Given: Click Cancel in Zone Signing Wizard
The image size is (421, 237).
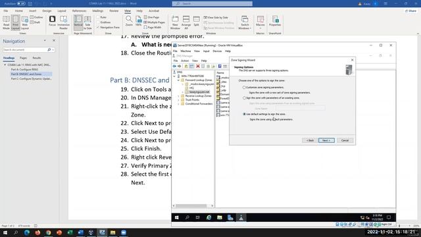Looking at the screenshot, I should pyautogui.click(x=345, y=140).
